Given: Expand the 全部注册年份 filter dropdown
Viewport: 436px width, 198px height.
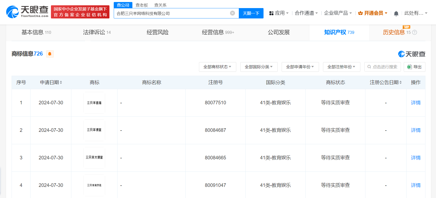Looking at the screenshot, I should click(341, 67).
